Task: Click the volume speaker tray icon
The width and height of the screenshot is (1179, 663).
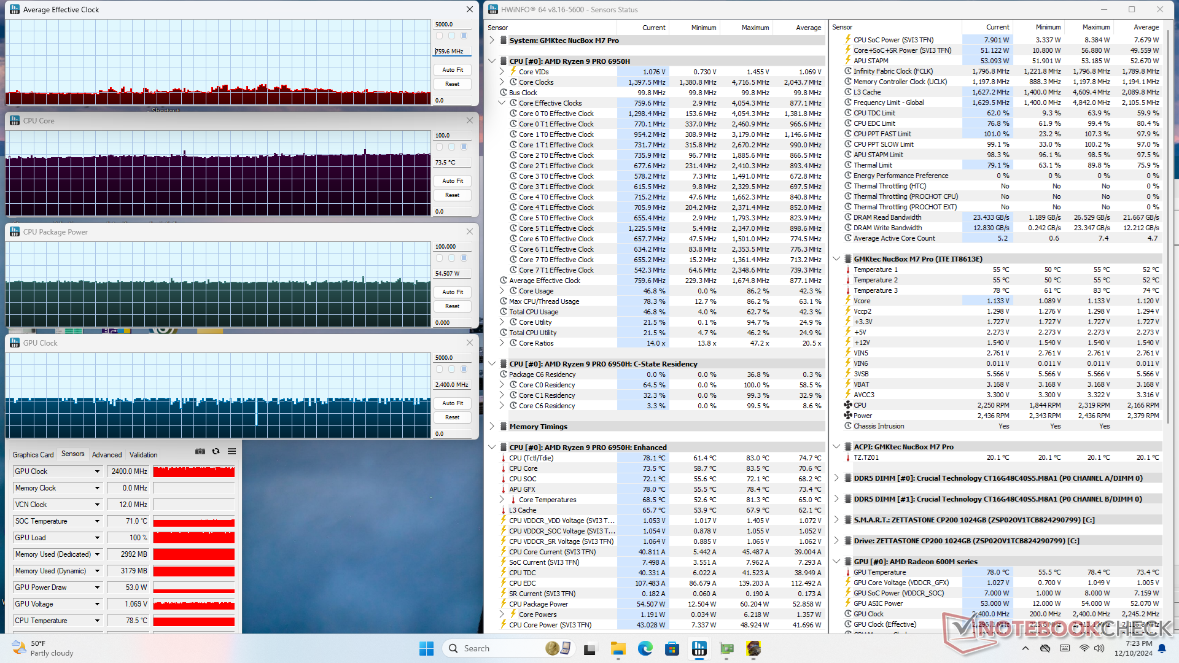Action: point(1099,648)
